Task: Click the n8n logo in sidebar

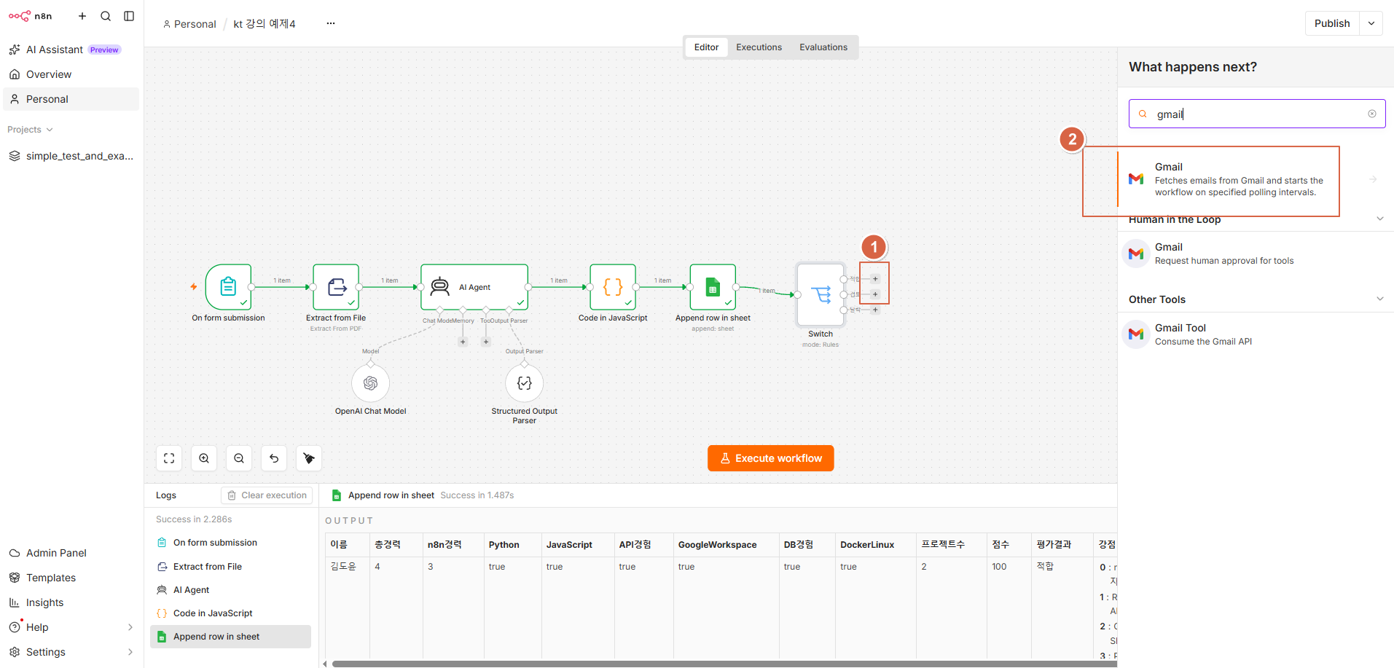Action: [30, 16]
